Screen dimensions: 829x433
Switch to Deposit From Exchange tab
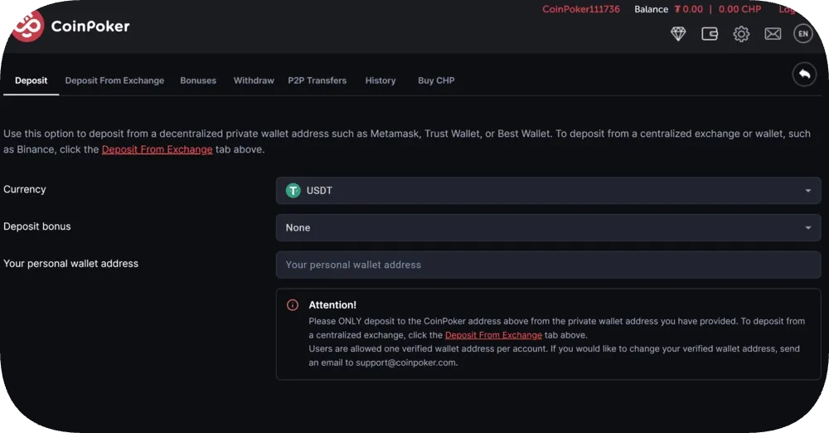[114, 80]
